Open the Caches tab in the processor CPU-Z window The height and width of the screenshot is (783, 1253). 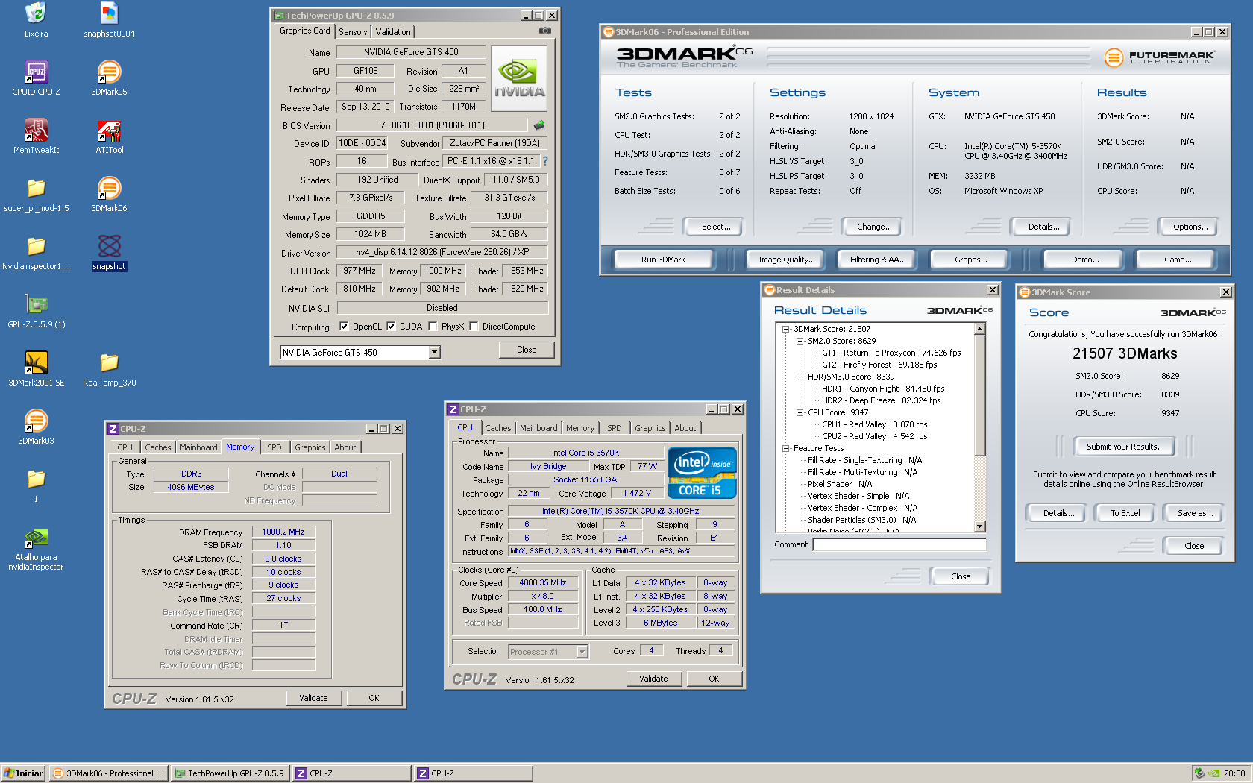(498, 428)
